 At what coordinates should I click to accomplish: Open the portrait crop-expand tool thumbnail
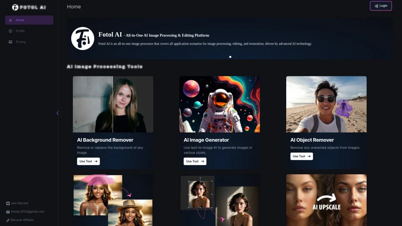(x=219, y=200)
